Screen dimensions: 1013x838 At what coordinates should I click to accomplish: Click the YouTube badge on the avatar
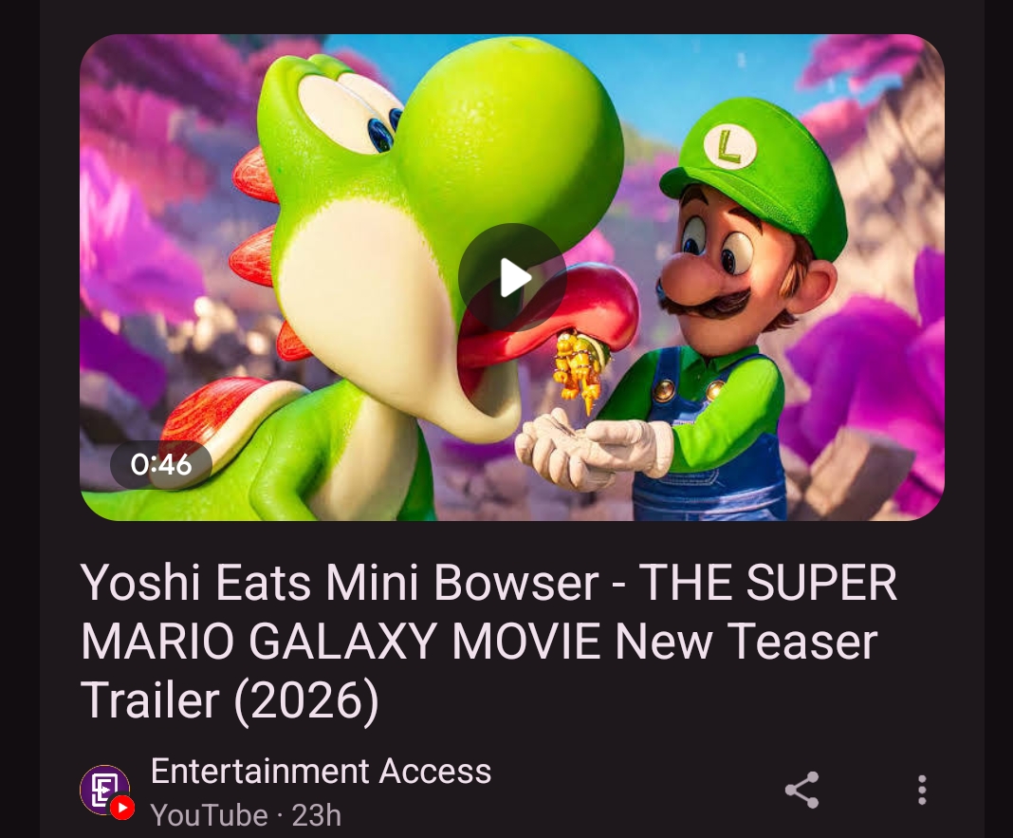click(x=122, y=808)
